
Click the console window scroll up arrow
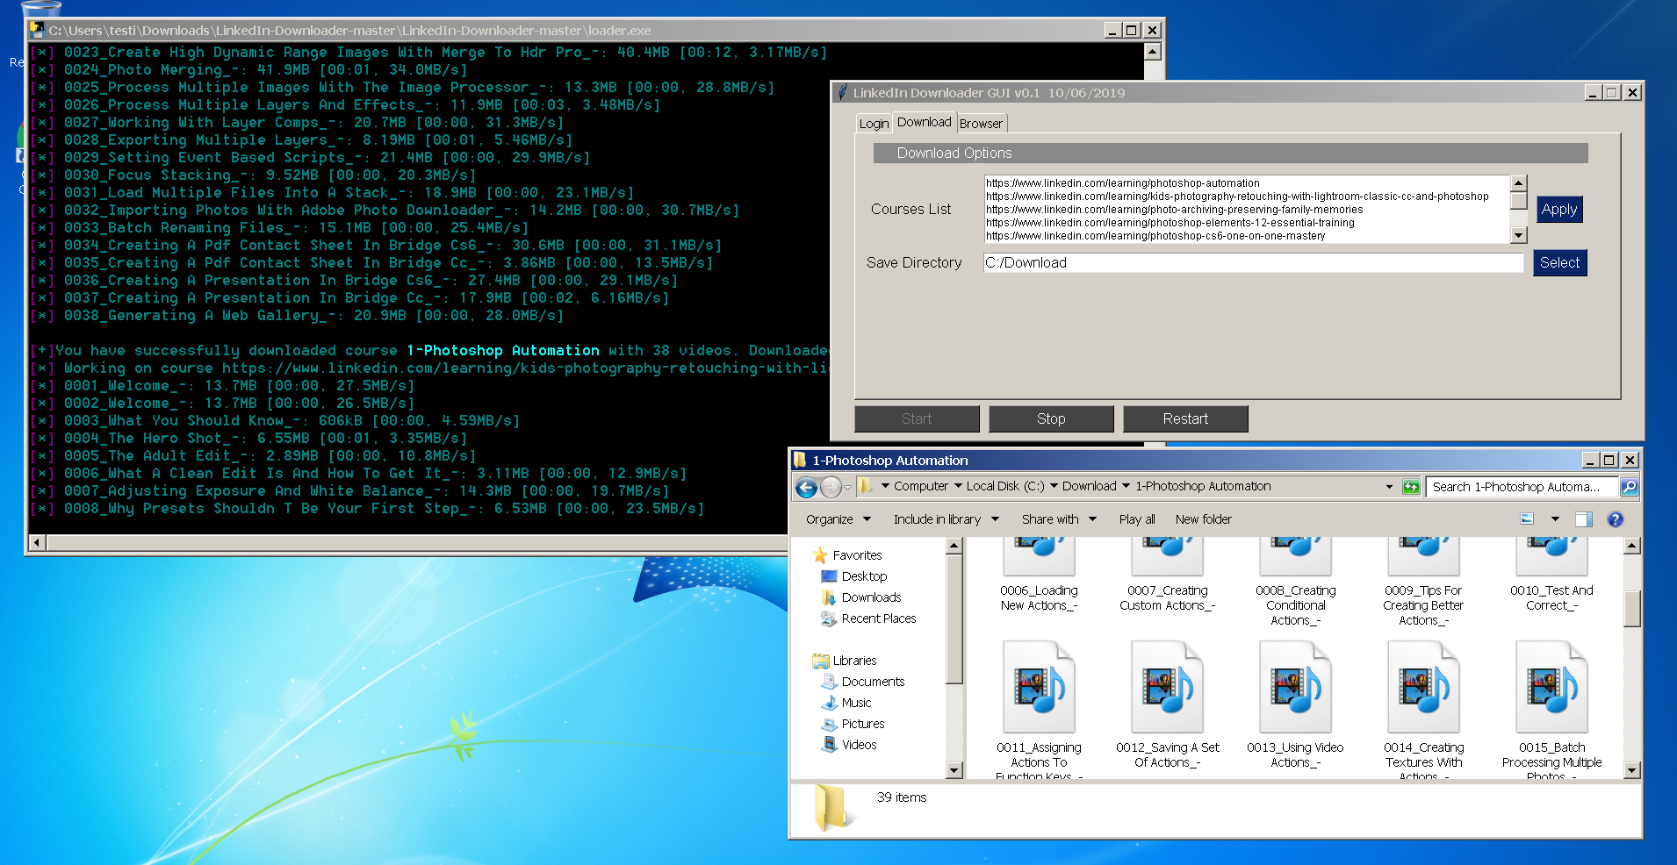click(1153, 52)
